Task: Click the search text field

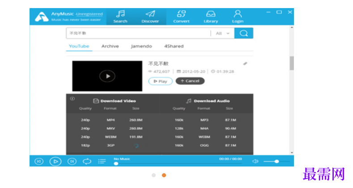Action: coord(138,33)
